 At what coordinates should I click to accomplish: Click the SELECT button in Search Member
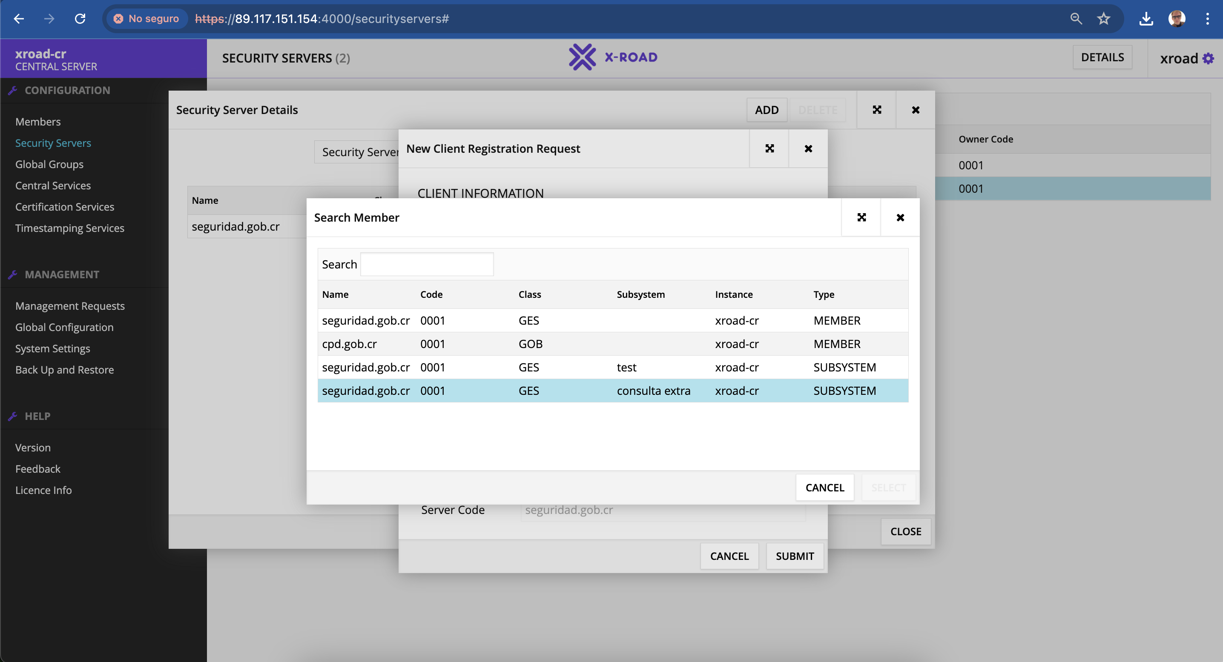(888, 488)
